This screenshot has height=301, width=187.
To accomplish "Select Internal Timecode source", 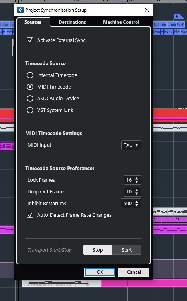I will 30,75.
